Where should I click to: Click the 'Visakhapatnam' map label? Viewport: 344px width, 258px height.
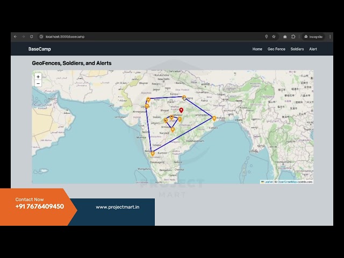[195, 141]
